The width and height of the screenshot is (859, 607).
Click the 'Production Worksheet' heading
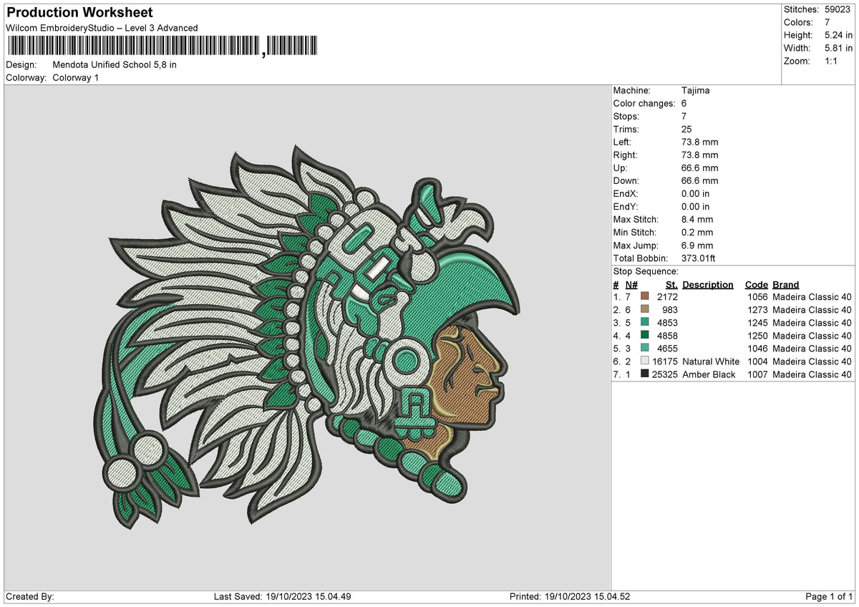(79, 13)
